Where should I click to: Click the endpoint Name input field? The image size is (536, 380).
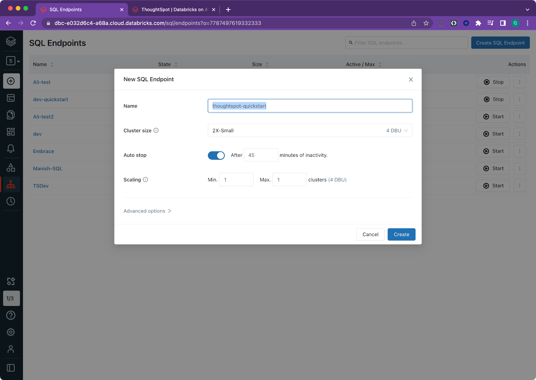pos(310,106)
